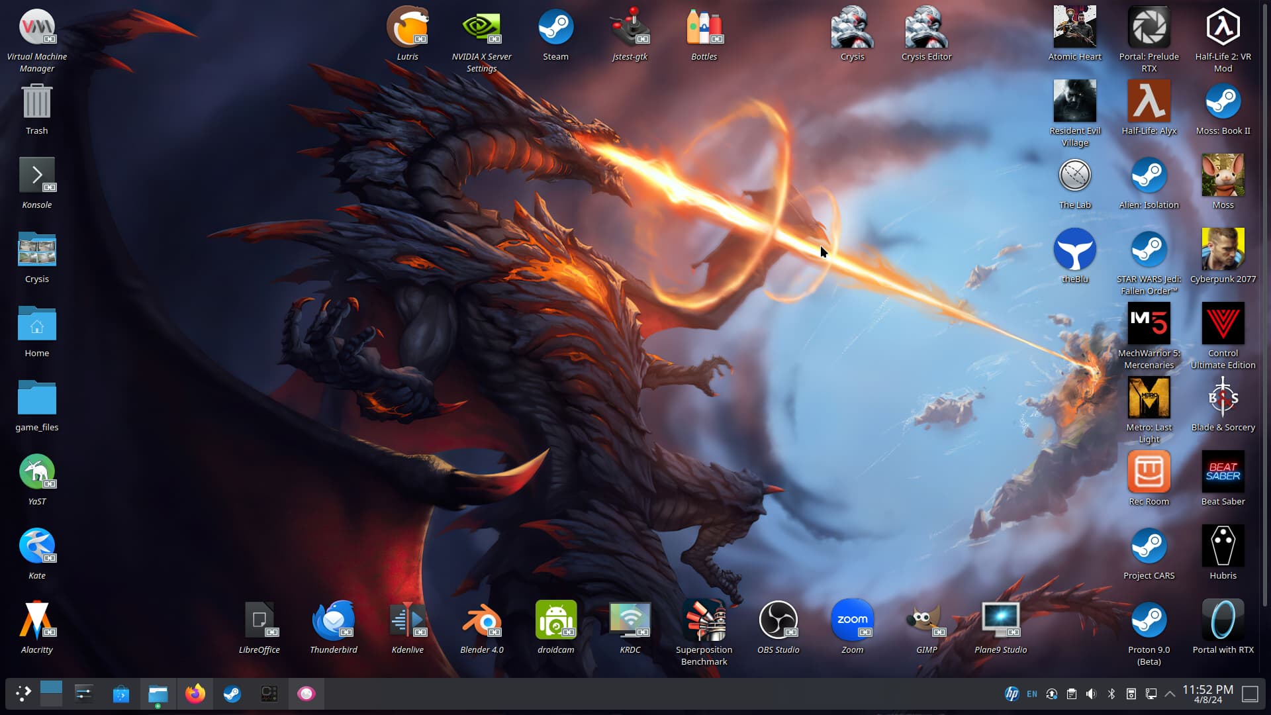Image resolution: width=1271 pixels, height=715 pixels.
Task: Launch Blender 4.0 from the desktop
Action: (481, 621)
